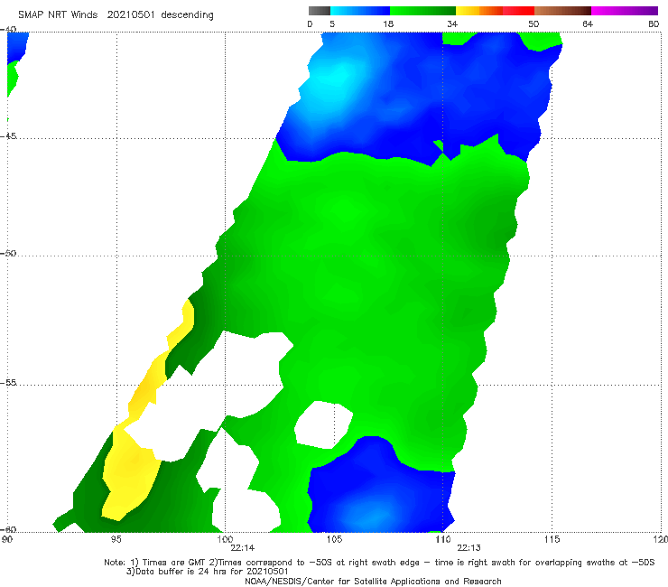Screen dimensions: 668x587
Task: Click the swath time '22:13'
Action: (x=469, y=548)
